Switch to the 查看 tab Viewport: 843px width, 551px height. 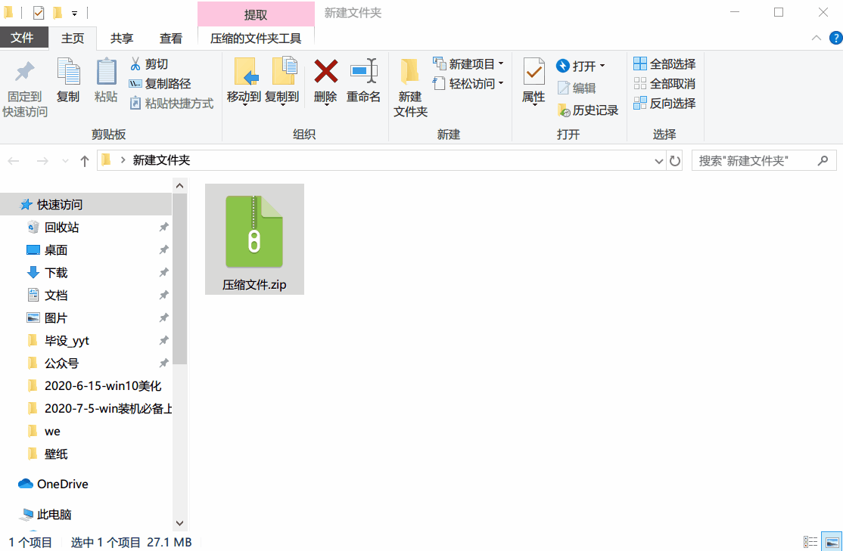pos(170,38)
